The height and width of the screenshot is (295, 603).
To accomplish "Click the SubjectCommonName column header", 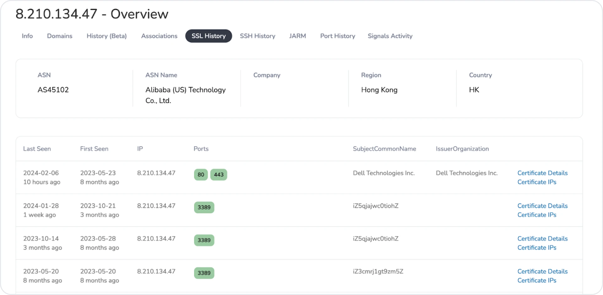I will tap(384, 149).
